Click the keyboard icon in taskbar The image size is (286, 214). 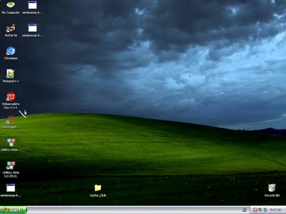click(x=245, y=210)
